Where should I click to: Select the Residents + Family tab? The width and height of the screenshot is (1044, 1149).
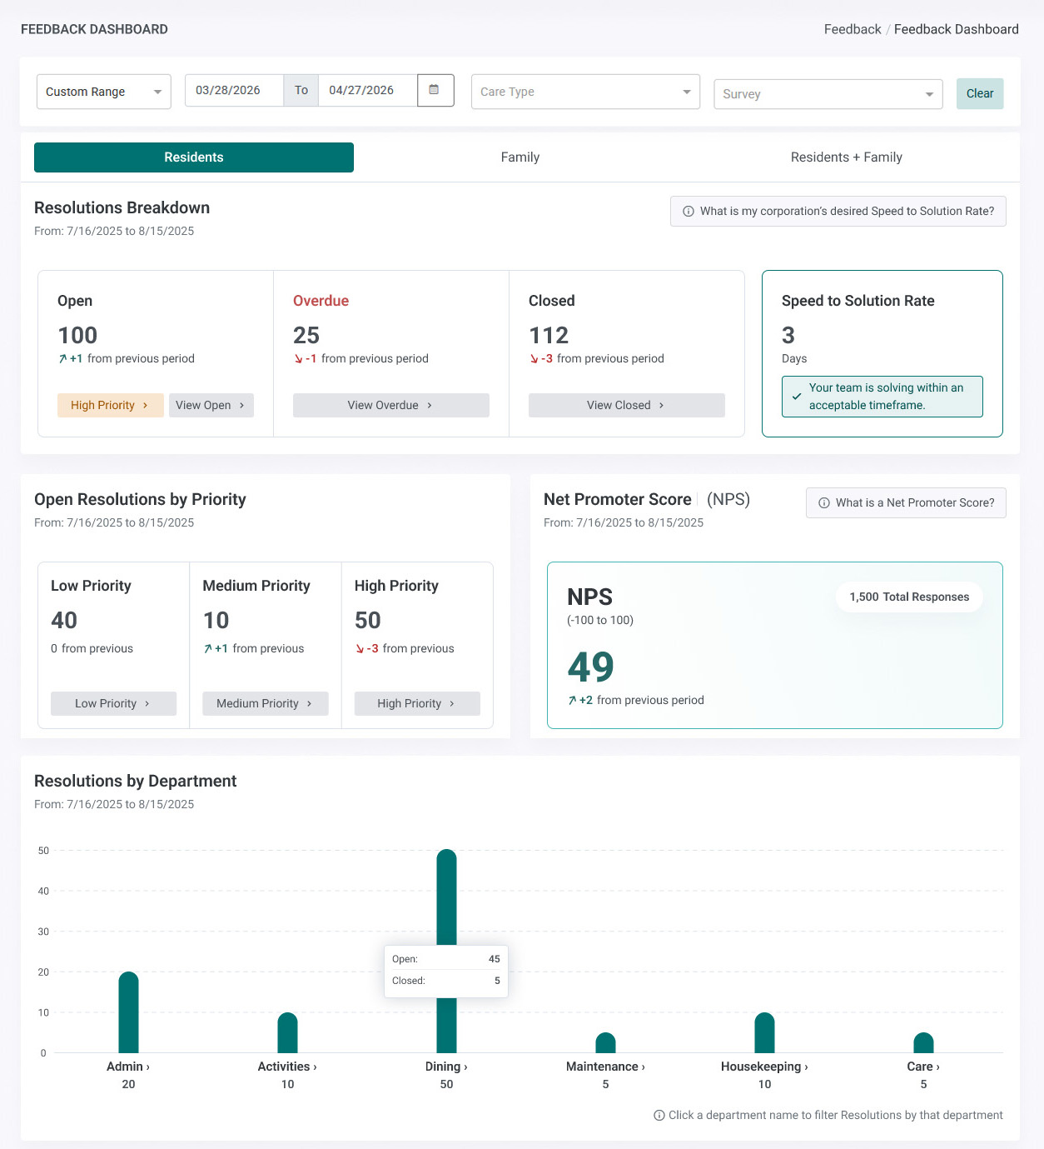[847, 157]
